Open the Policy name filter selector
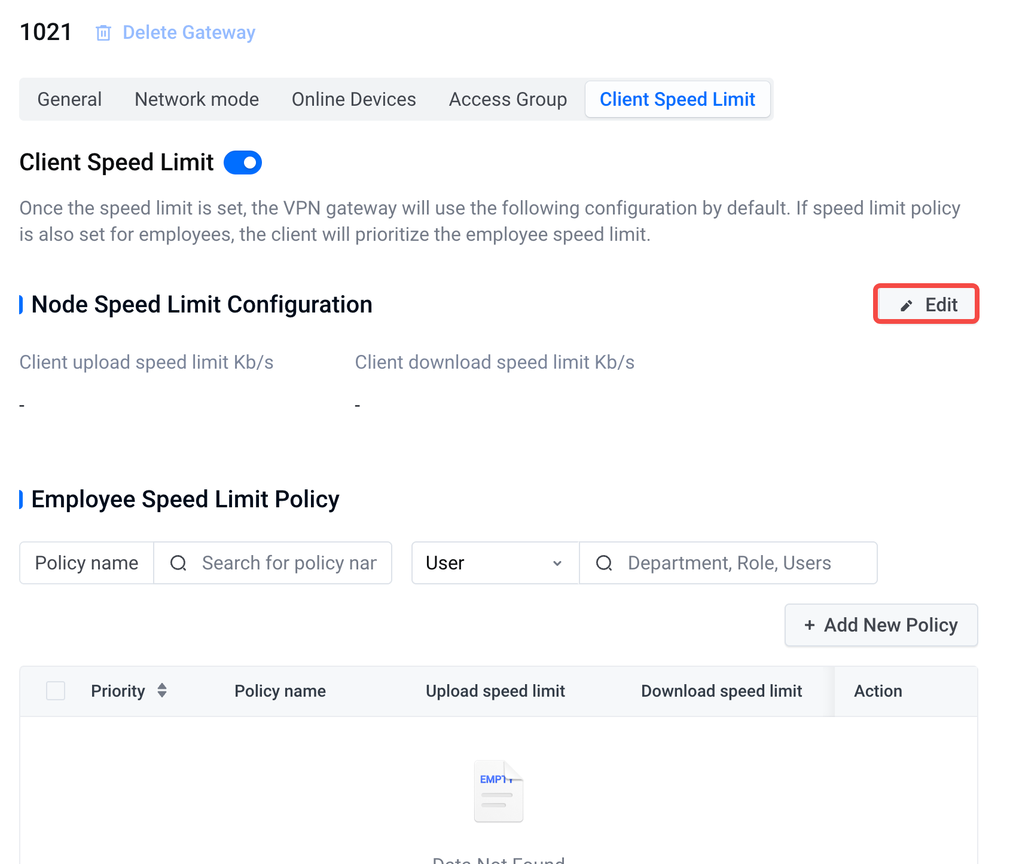Viewport: 1019px width, 864px height. [x=87, y=563]
